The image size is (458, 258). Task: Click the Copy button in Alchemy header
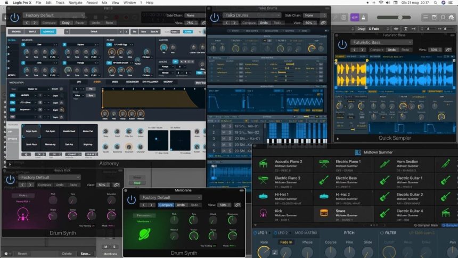point(66,23)
